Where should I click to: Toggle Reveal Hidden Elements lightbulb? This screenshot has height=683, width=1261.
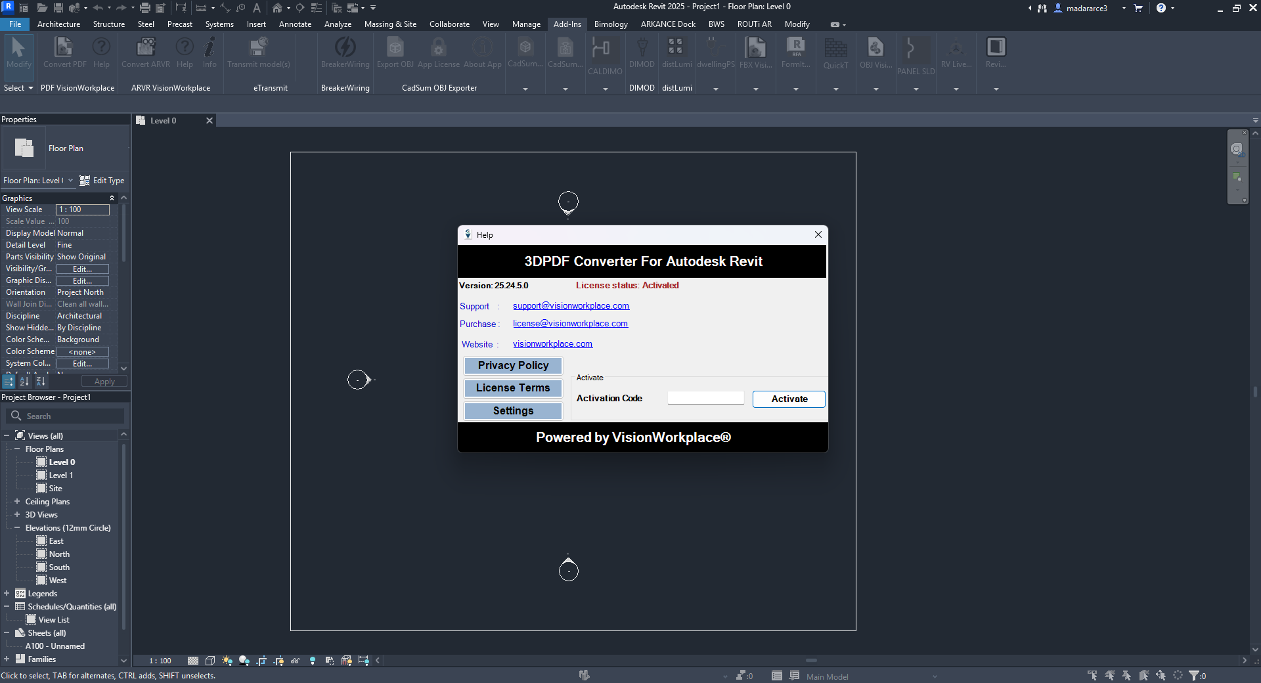click(x=313, y=661)
